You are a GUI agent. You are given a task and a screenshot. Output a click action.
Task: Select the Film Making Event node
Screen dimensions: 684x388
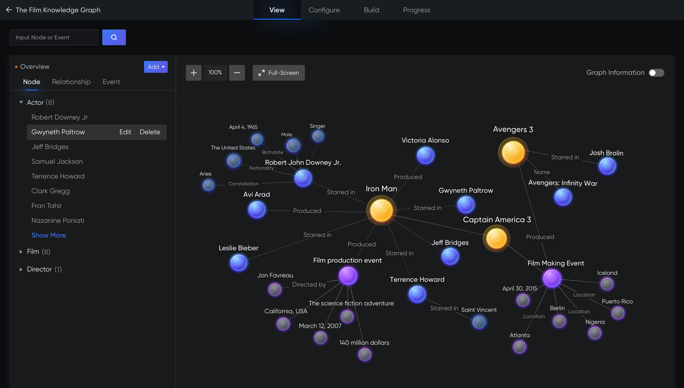coord(552,279)
